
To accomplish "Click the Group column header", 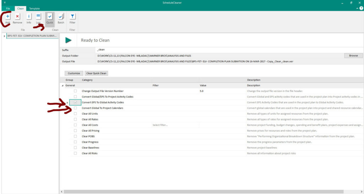I will [69, 80].
